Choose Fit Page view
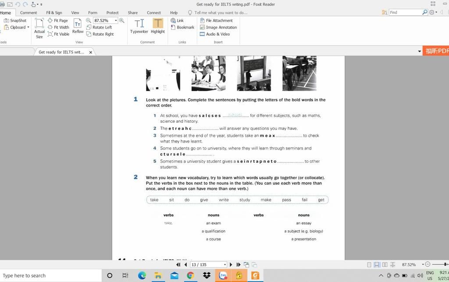This screenshot has height=282, width=449. click(x=58, y=20)
